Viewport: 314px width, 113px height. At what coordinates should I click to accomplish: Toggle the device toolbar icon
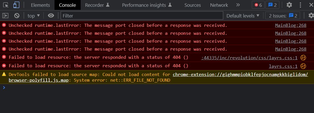pyautogui.click(x=16, y=5)
